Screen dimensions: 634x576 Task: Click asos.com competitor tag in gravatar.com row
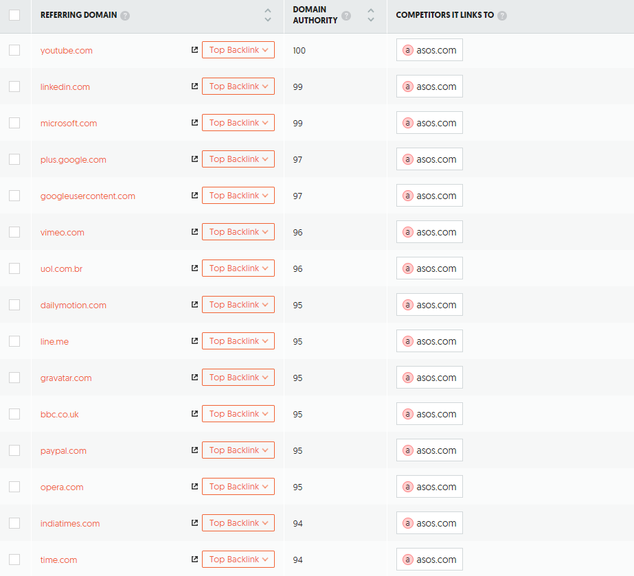[429, 377]
